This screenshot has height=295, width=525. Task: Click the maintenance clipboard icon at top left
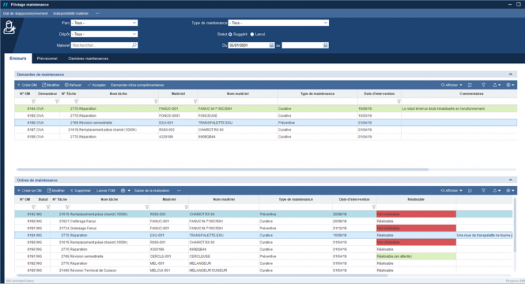(x=9, y=28)
